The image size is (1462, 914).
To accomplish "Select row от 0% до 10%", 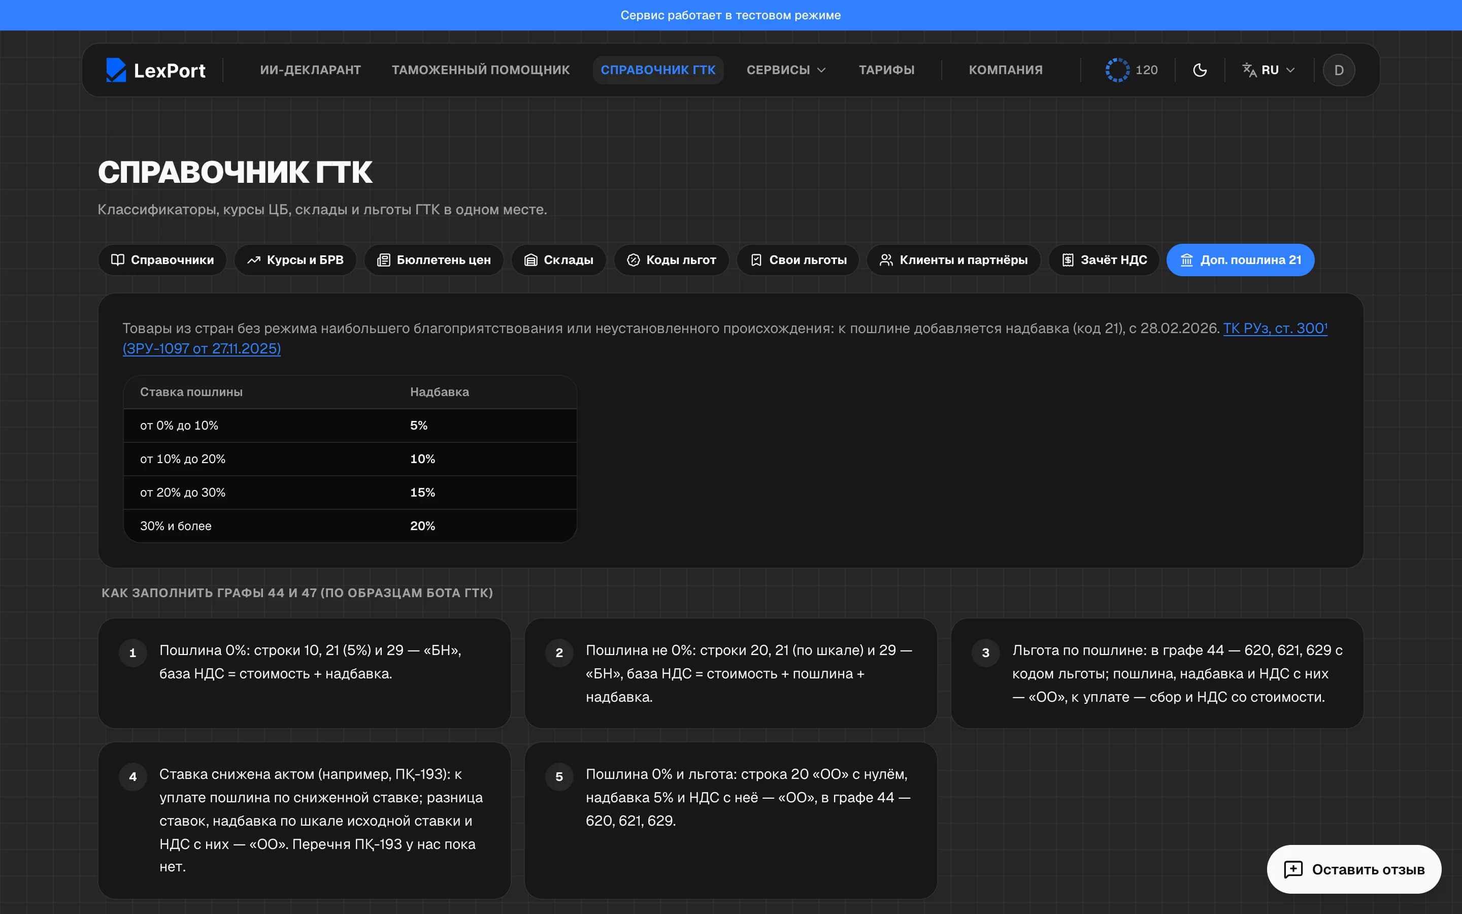I will [350, 426].
